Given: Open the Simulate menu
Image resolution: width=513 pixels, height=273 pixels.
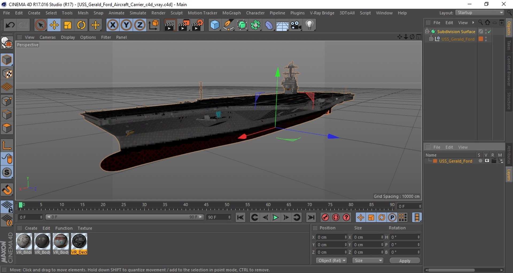Looking at the screenshot, I should [138, 13].
